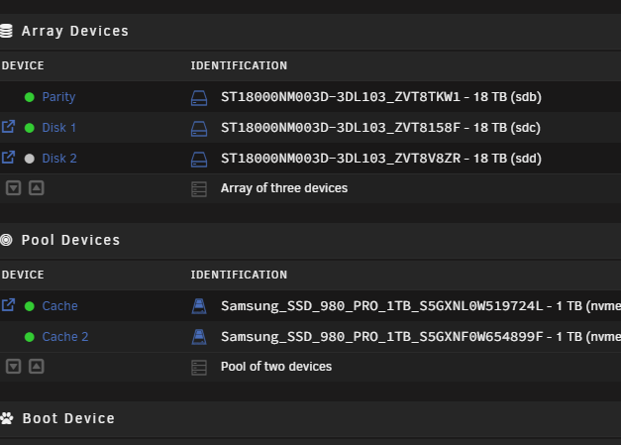Click the Boot Device paw icon
This screenshot has width=621, height=445.
tap(6, 418)
